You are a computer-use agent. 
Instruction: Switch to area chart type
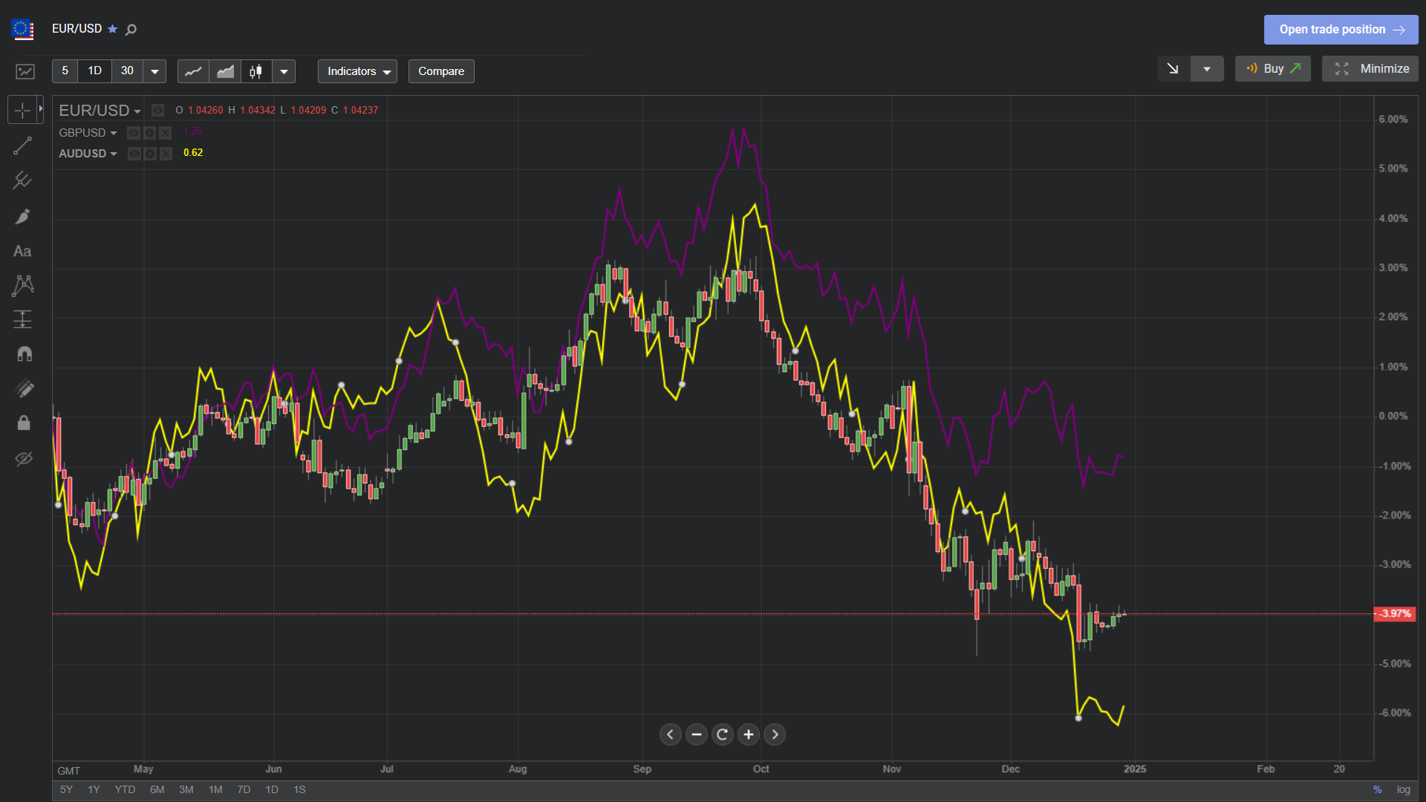[225, 71]
